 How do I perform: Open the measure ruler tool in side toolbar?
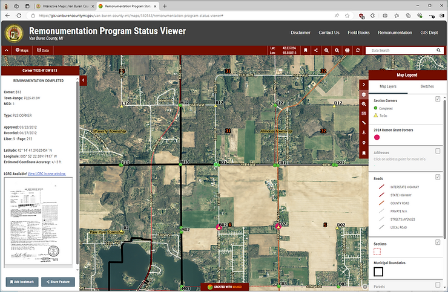coord(363,123)
